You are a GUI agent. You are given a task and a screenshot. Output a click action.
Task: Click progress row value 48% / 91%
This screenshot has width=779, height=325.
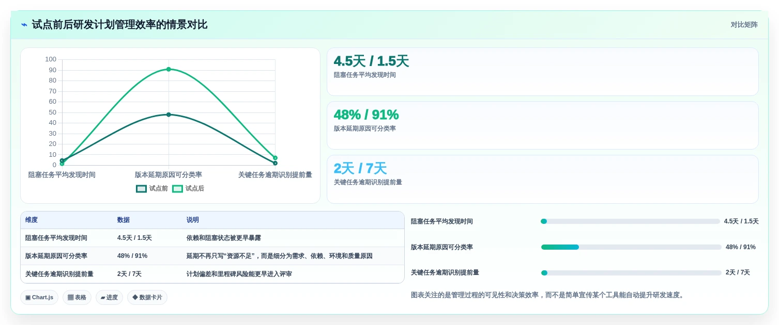(741, 247)
